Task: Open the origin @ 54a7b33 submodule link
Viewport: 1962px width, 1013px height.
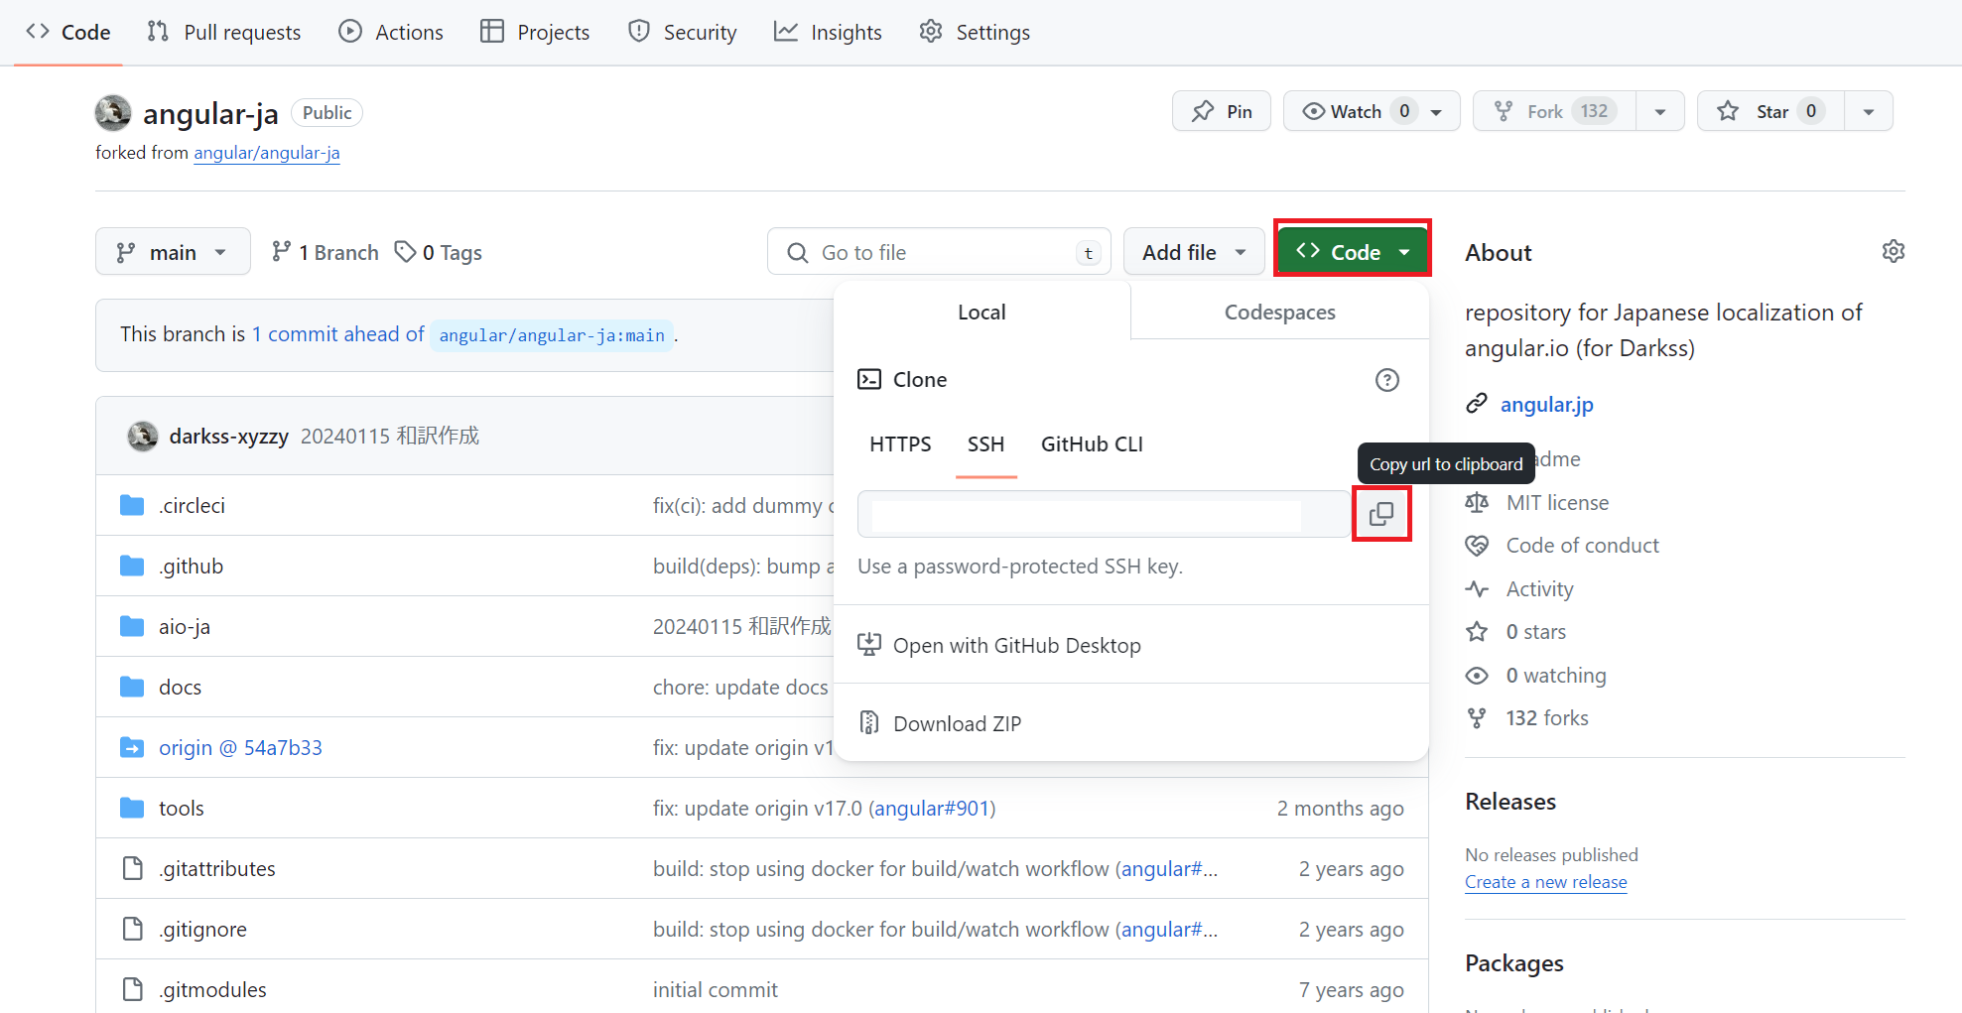Action: coord(240,748)
